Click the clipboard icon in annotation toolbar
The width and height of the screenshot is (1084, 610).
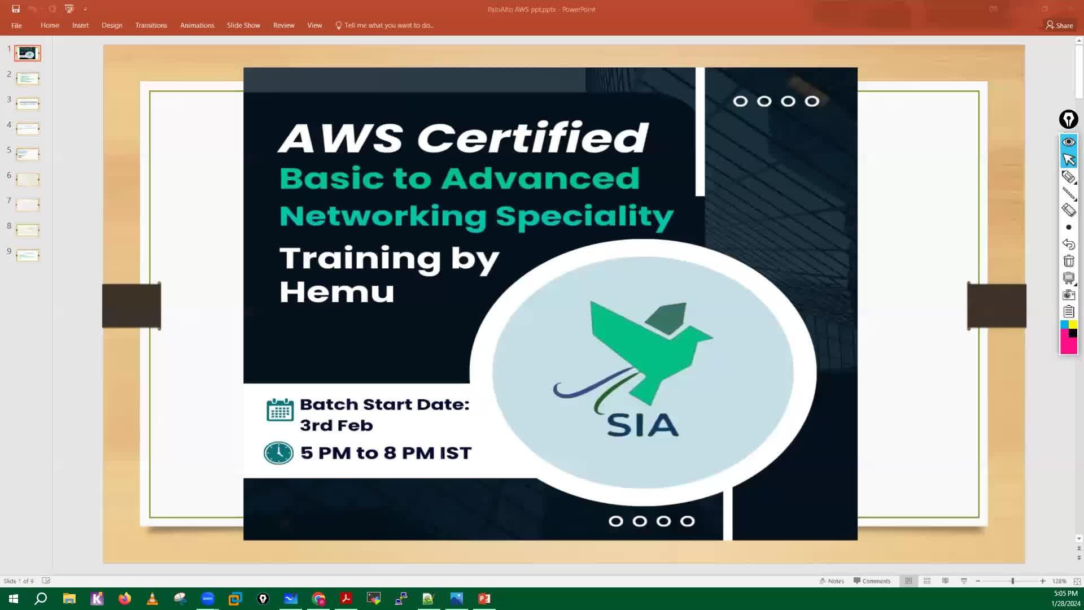tap(1068, 311)
